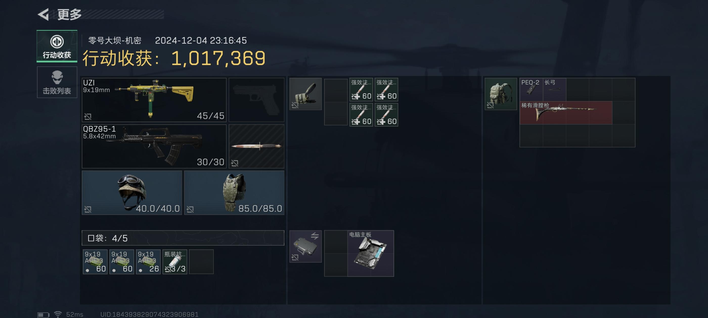Open the 行动收获 tab
This screenshot has width=708, height=318.
[x=57, y=46]
